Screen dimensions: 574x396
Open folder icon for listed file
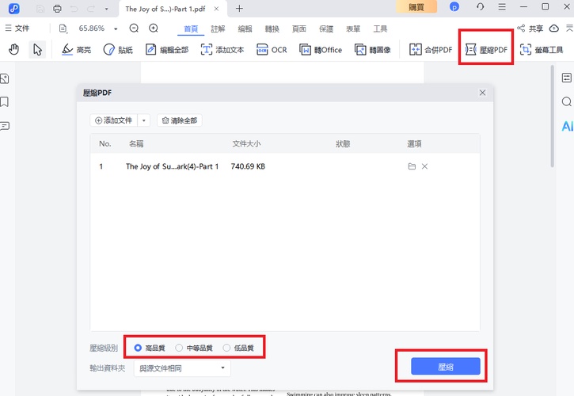412,166
